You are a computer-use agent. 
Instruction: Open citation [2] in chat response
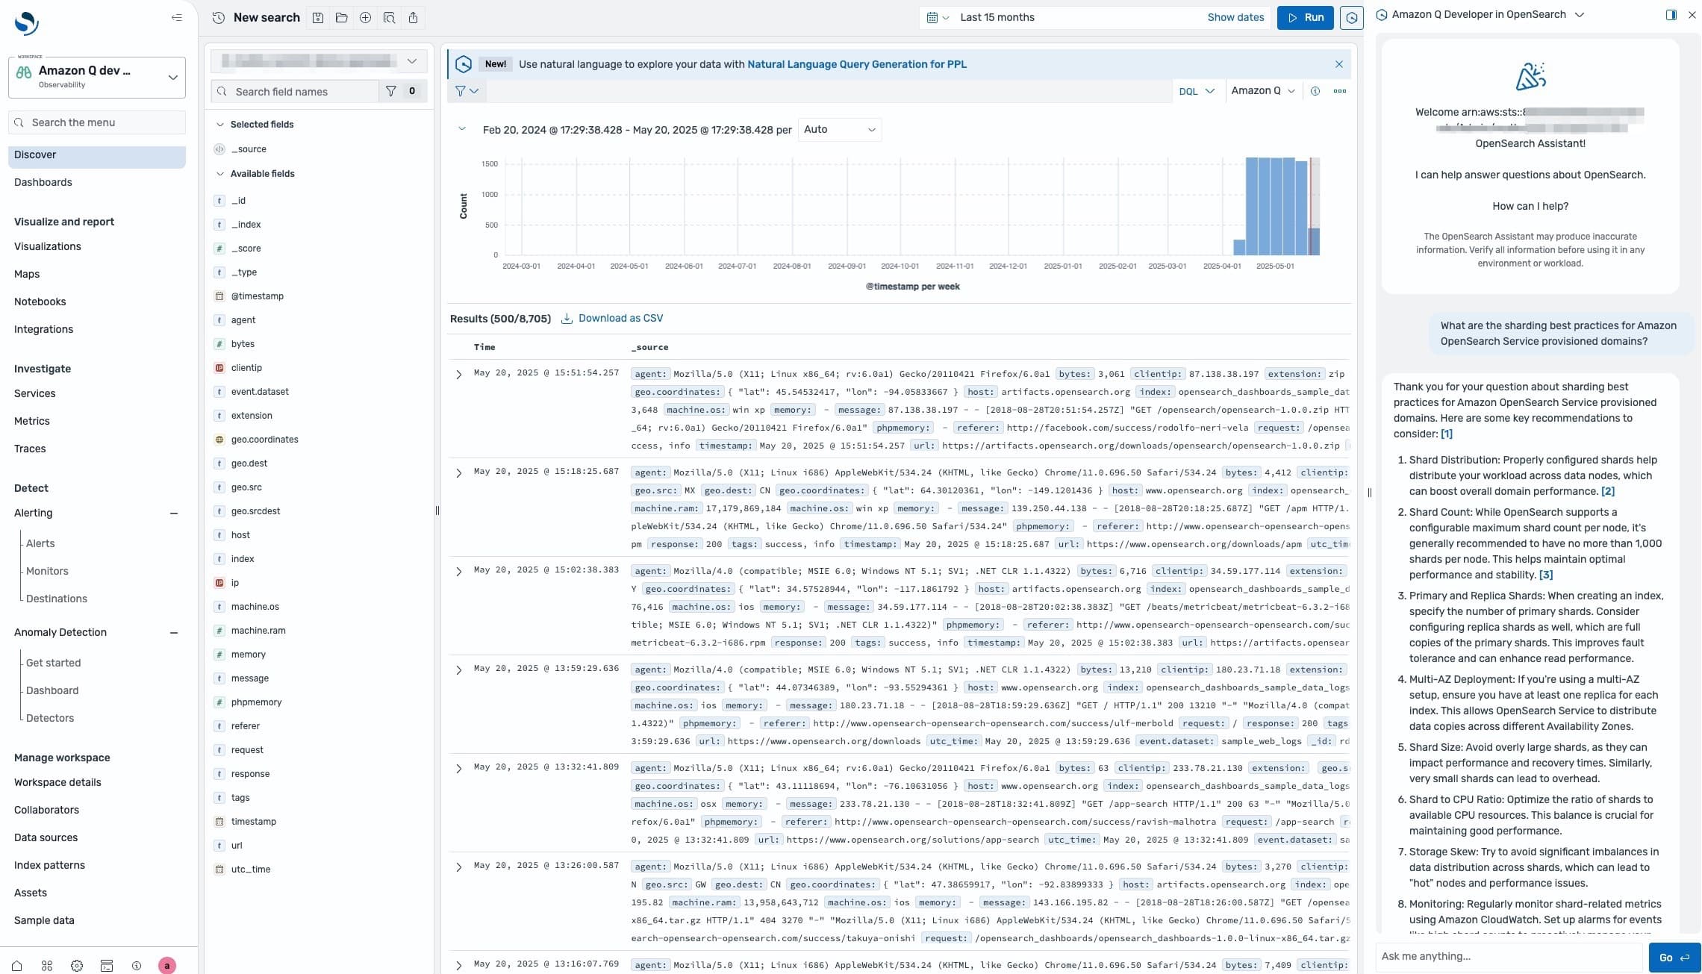point(1608,491)
